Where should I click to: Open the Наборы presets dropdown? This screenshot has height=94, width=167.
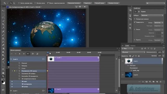tap(152, 15)
